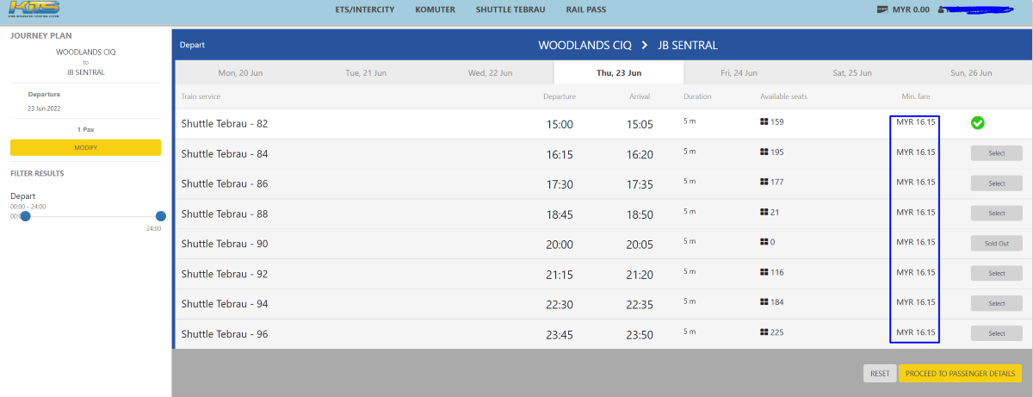The width and height of the screenshot is (1033, 397).
Task: Click the 17:30 departure time
Action: pos(560,185)
